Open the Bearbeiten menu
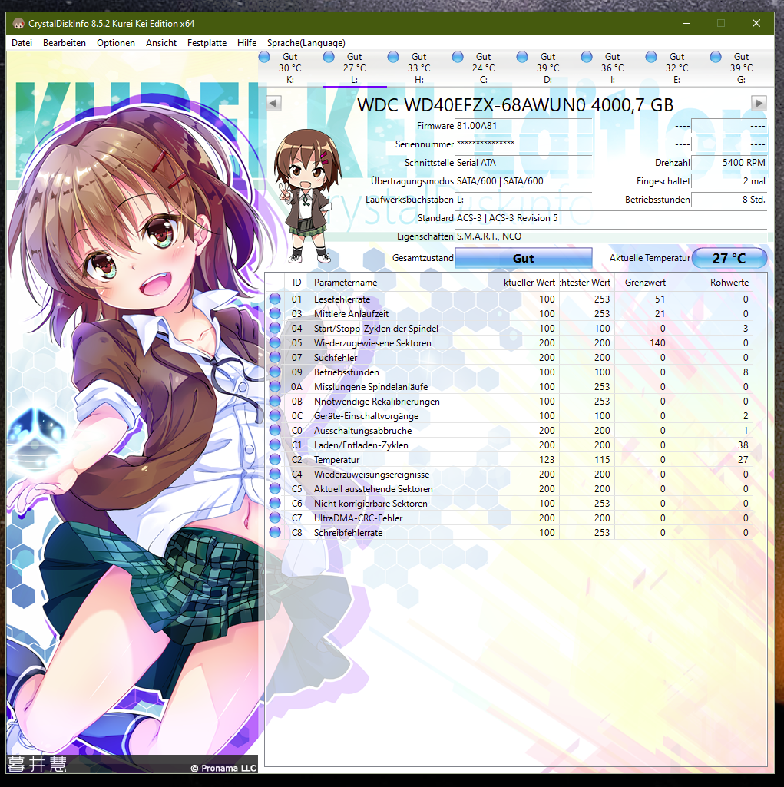 65,43
